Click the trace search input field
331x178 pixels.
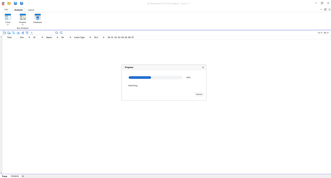[x=45, y=33]
